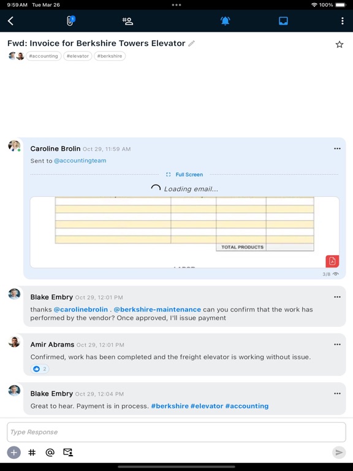353x471 pixels.
Task: Open options for Amir Abrams' message
Action: (x=337, y=344)
